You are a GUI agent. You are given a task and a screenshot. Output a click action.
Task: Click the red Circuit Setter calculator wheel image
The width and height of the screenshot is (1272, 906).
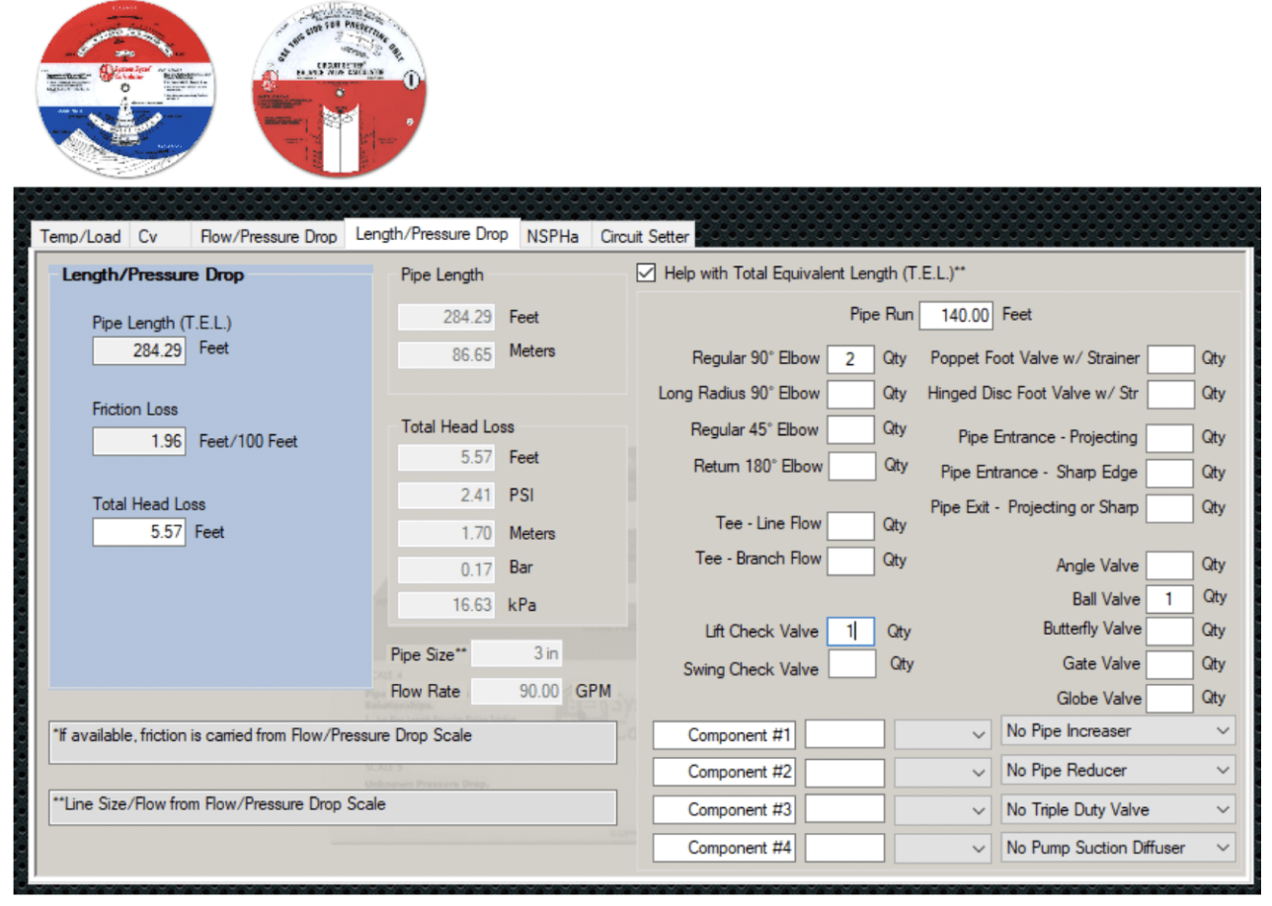339,91
